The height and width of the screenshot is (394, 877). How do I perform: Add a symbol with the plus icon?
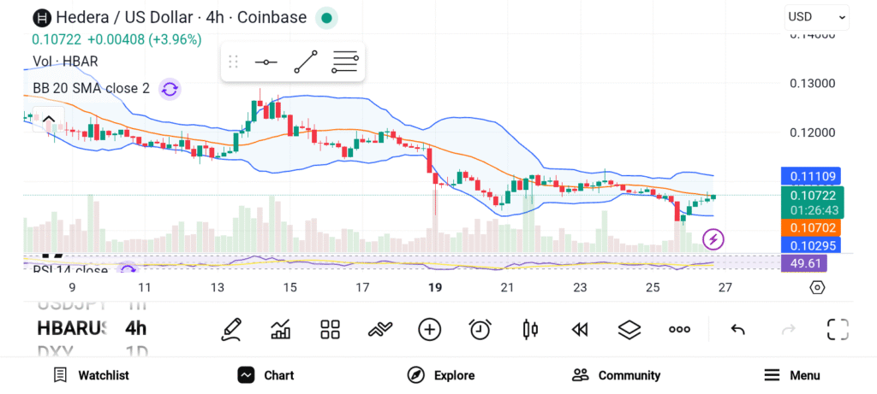point(429,329)
